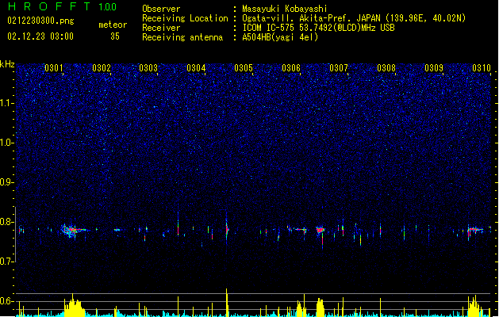Click the Receiving antenna label
499x317 pixels.
pyautogui.click(x=182, y=37)
